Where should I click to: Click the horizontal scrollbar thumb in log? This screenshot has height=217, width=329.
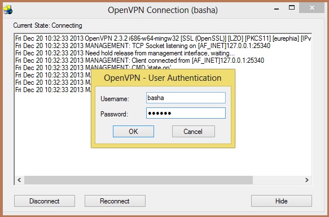(x=138, y=180)
